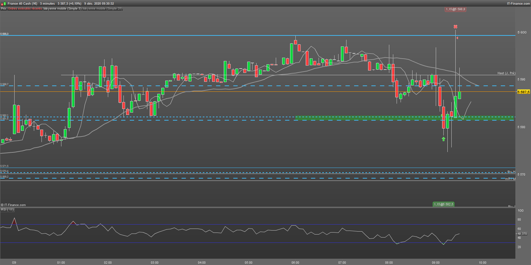Screen dimensions: 531x265
Task: Open the RSI (11) indicator label
Action: (7, 210)
